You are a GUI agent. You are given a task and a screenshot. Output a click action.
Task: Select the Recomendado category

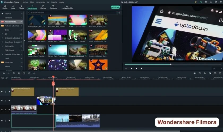(x=12, y=22)
